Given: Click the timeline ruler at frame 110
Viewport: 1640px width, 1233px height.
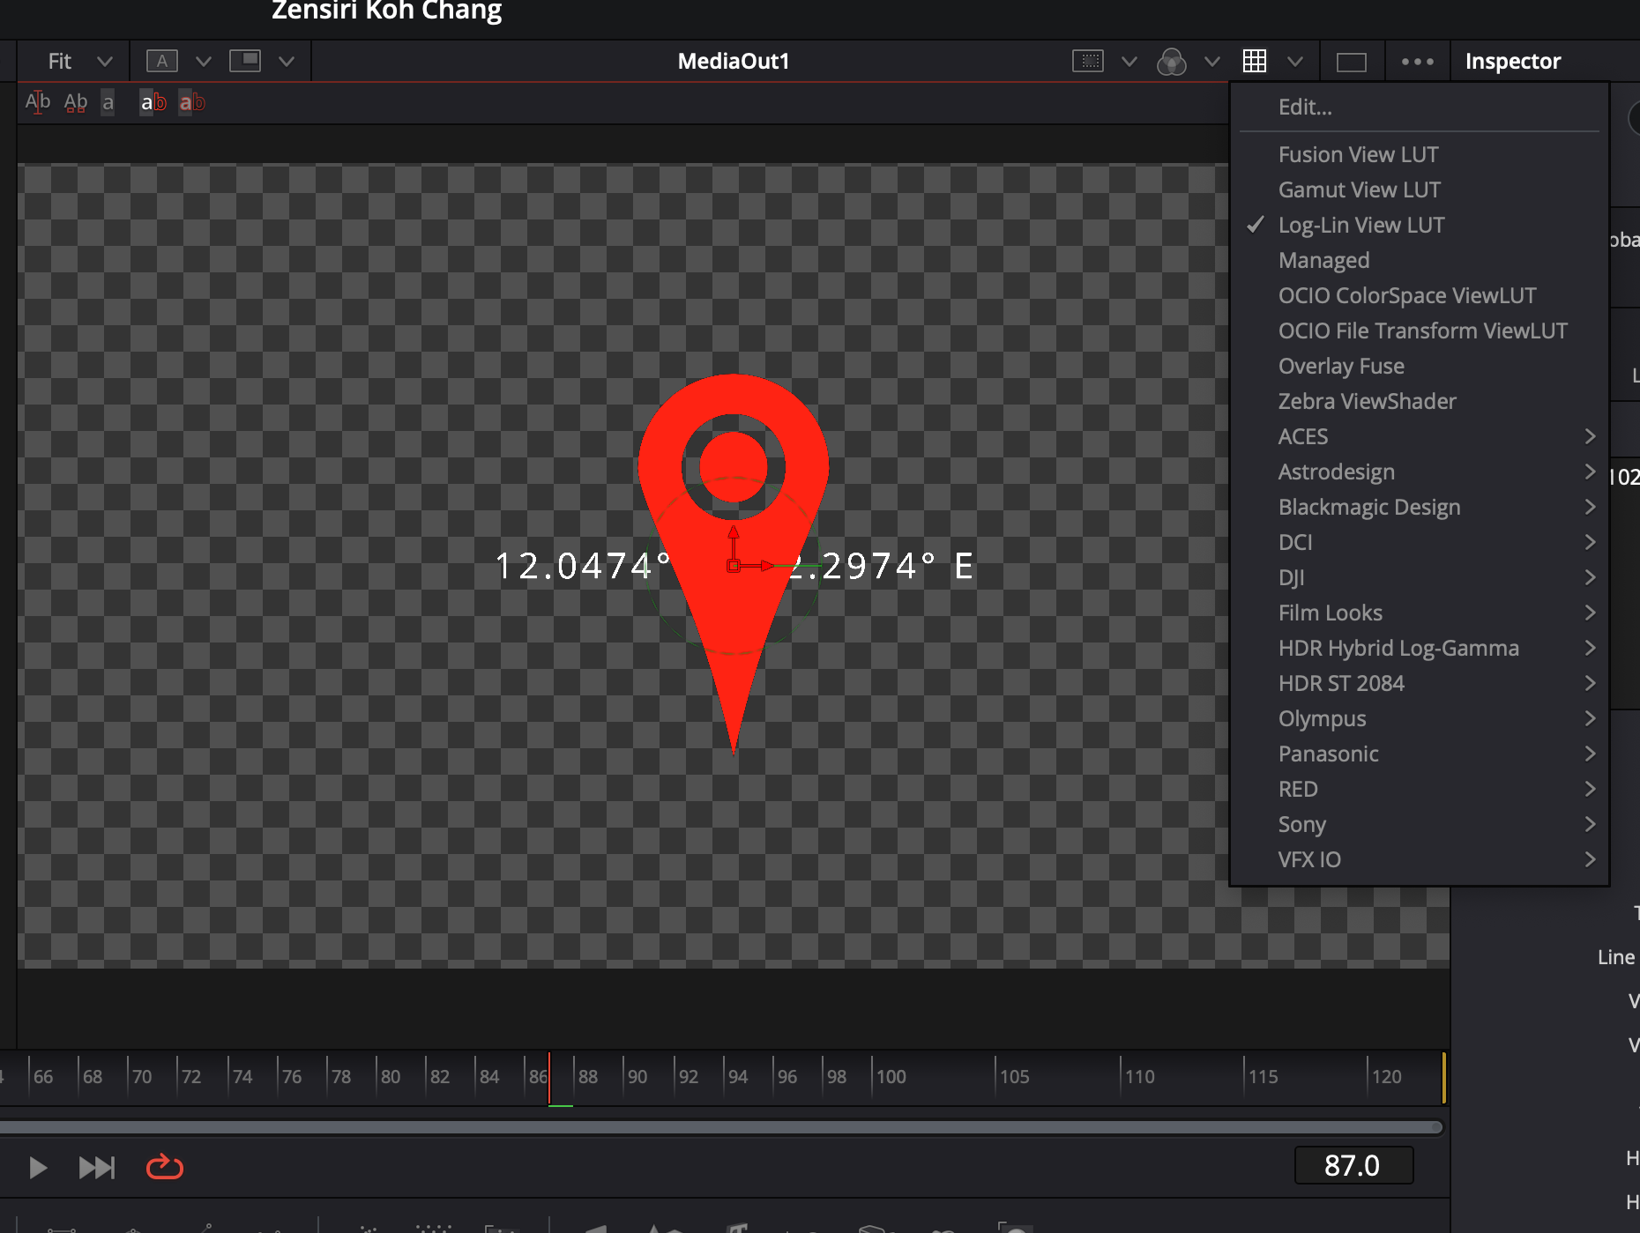Looking at the screenshot, I should pyautogui.click(x=1139, y=1076).
